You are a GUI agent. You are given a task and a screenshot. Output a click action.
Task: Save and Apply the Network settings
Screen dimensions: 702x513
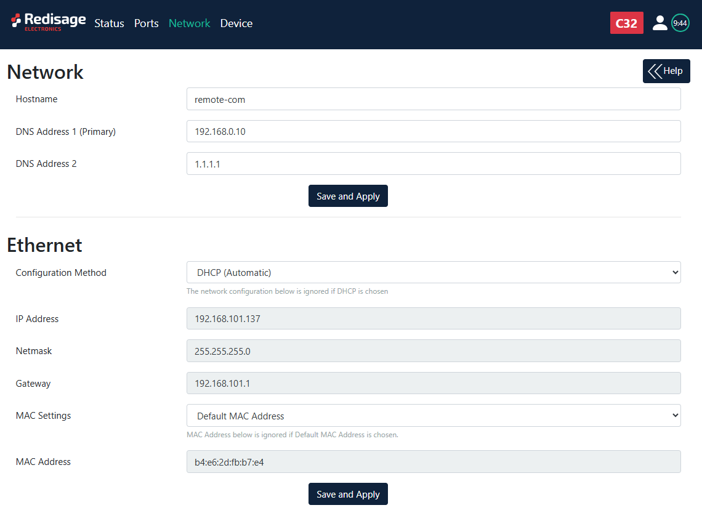click(348, 196)
